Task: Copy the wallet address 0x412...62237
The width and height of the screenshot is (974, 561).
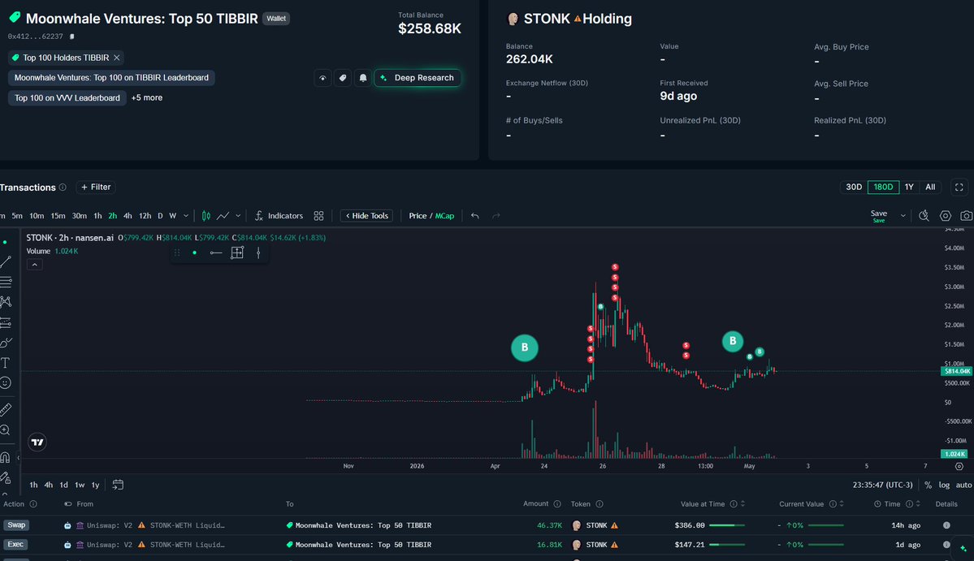Action: coord(72,37)
